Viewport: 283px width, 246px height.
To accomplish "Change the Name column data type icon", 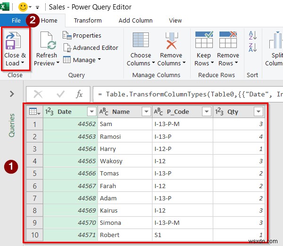I will [x=104, y=111].
